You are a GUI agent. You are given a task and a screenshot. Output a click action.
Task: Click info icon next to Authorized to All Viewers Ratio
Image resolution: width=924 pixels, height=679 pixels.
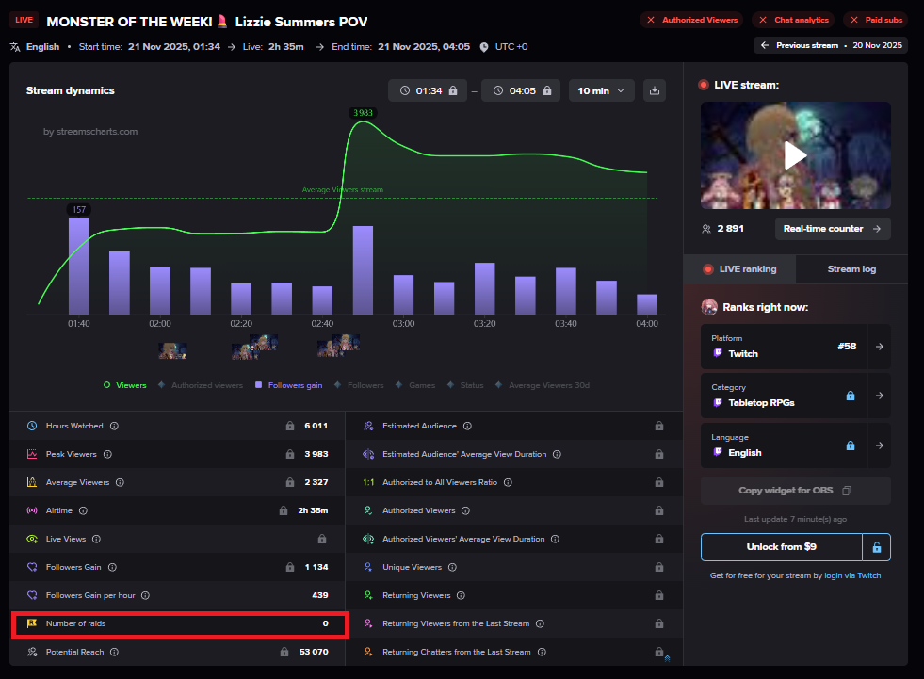click(x=508, y=482)
